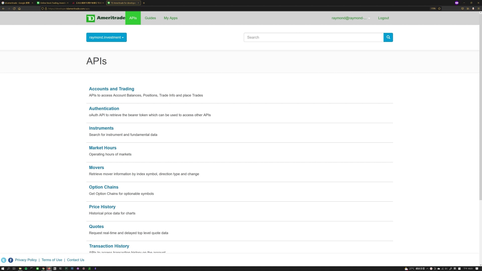Expand raymond.investment dropdown
This screenshot has height=271, width=482.
pos(106,37)
